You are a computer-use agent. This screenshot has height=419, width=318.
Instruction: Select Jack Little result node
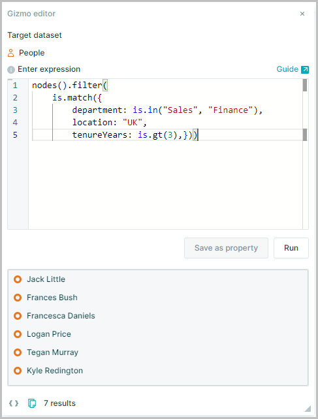[46, 279]
